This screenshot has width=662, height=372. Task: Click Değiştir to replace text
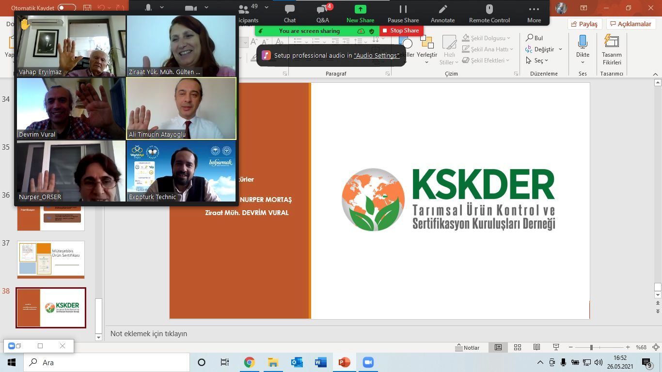pos(540,49)
